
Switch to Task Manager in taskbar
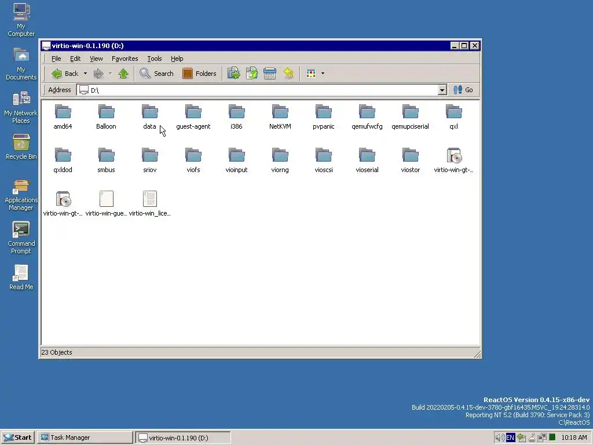click(85, 437)
